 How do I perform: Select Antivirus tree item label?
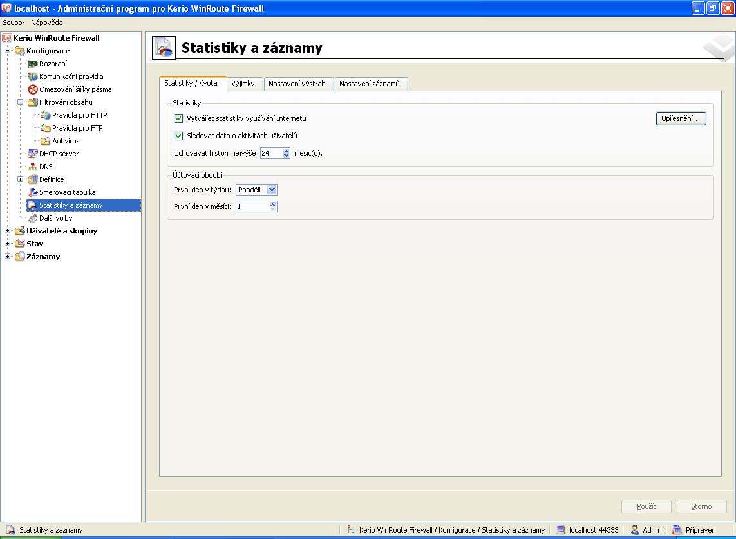(x=66, y=141)
